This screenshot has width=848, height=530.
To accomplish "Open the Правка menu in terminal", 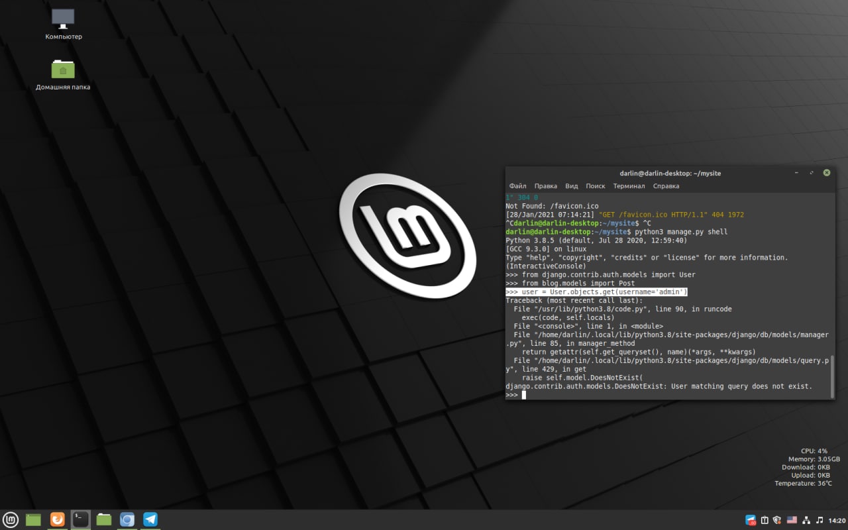I will [x=546, y=186].
